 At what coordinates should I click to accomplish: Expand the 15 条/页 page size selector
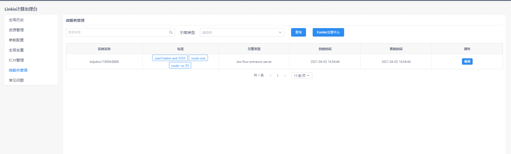click(301, 76)
